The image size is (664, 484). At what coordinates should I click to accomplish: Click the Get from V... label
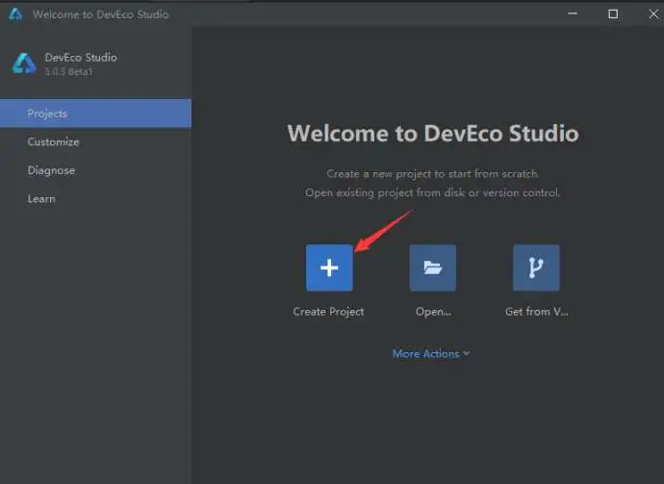(537, 312)
